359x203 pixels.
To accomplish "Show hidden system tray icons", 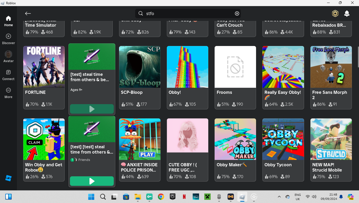I will 279,197.
